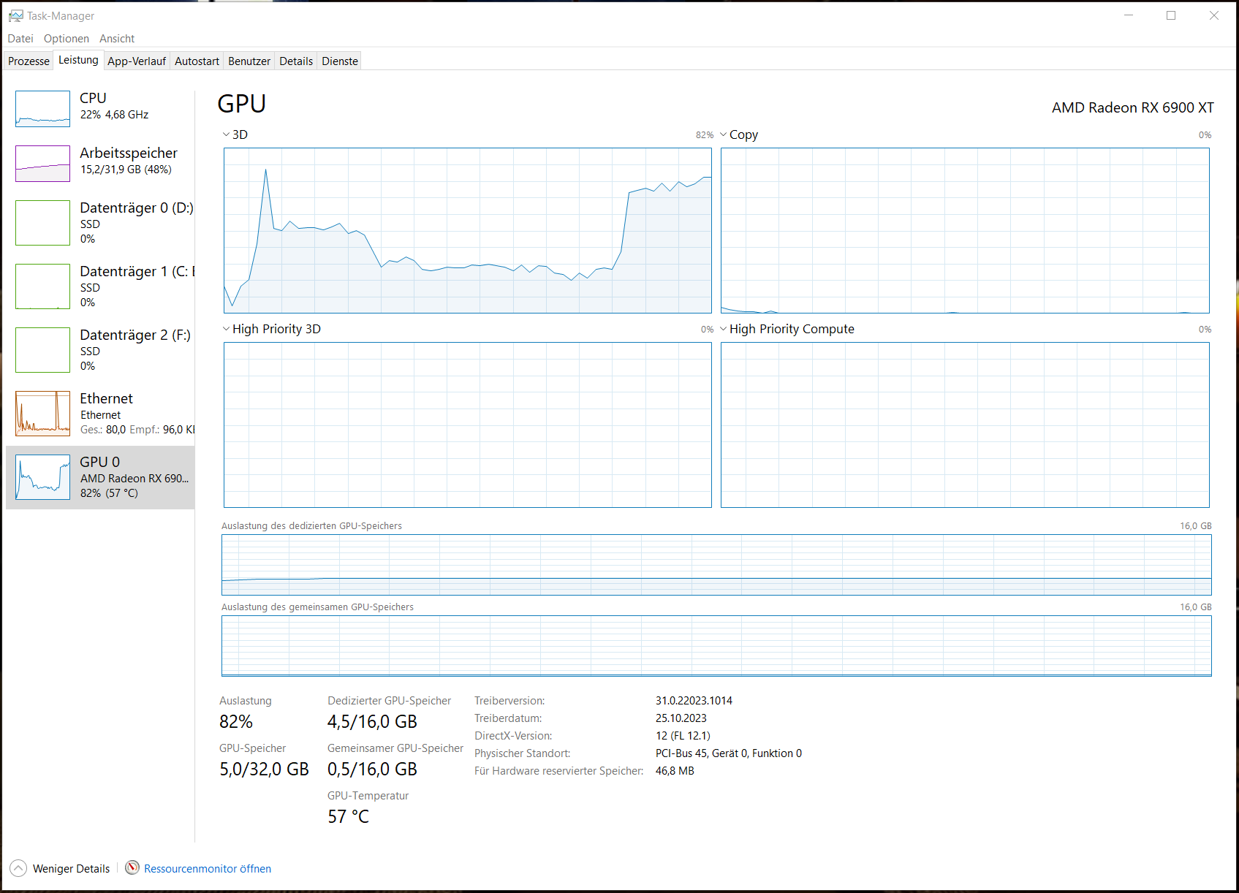The image size is (1239, 893).
Task: Click 15,2/31,9 GB (48%) memory stats
Action: [x=126, y=170]
